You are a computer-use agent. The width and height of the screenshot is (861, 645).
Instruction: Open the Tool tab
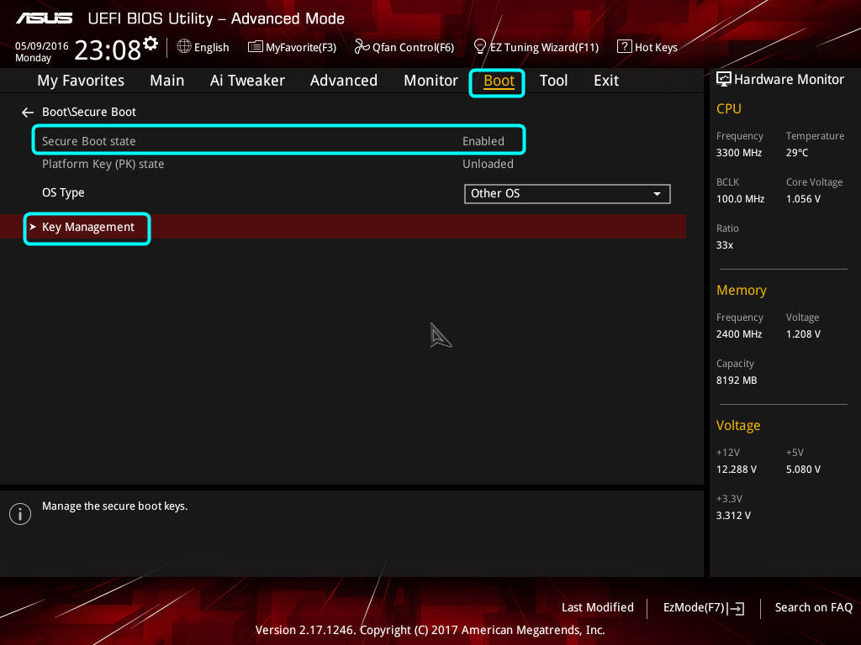(553, 81)
